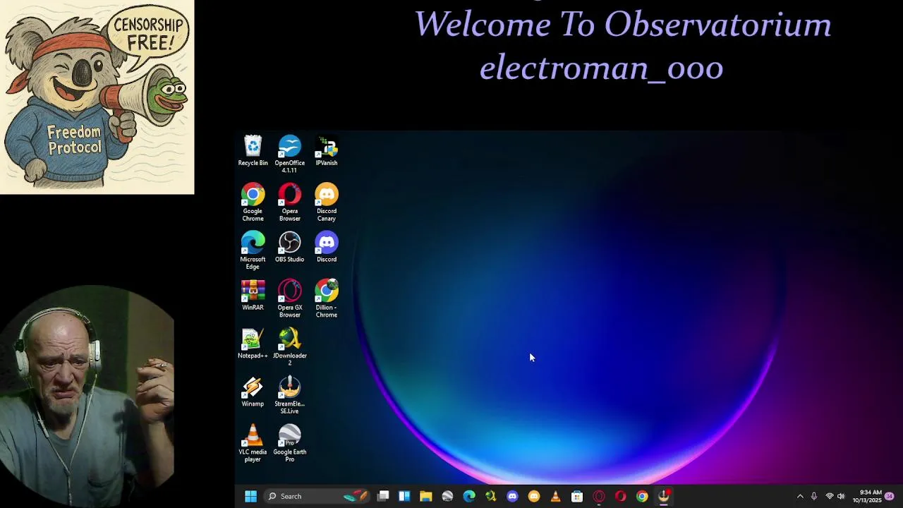This screenshot has width=903, height=508.
Task: Select the StreamElements SE.Live desktop icon
Action: click(x=289, y=395)
